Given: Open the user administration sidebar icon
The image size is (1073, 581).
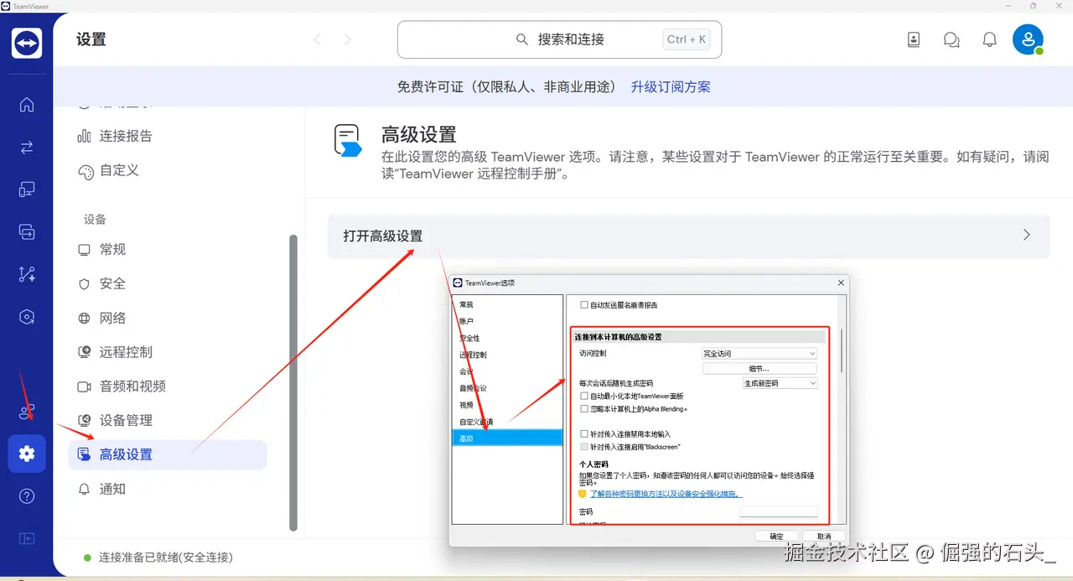Looking at the screenshot, I should 27,412.
